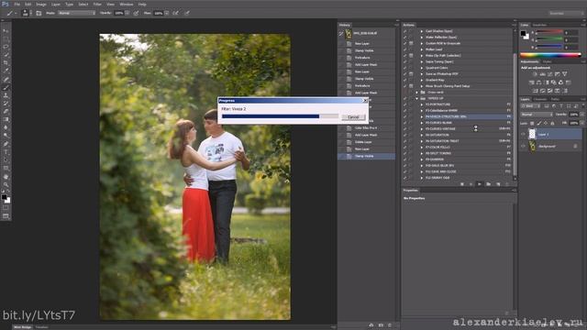
Task: Add a Vibrance adjustment
Action: [565, 74]
